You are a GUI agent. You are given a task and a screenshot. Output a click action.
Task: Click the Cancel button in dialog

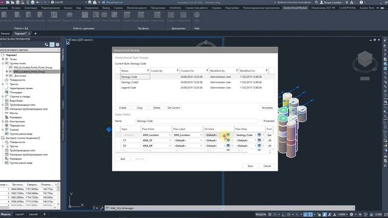[267, 166]
